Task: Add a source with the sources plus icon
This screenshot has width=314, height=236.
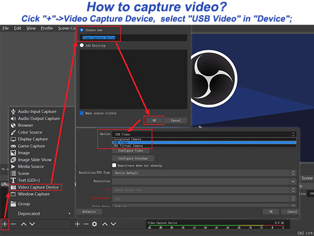Action: point(77,224)
